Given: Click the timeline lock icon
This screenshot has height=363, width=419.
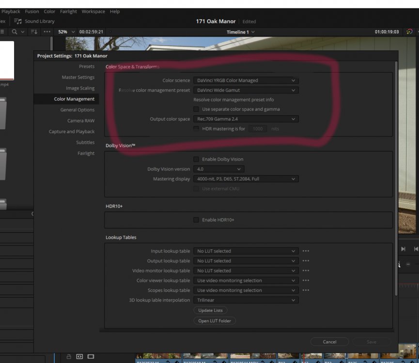Looking at the screenshot, I should pyautogui.click(x=69, y=357).
